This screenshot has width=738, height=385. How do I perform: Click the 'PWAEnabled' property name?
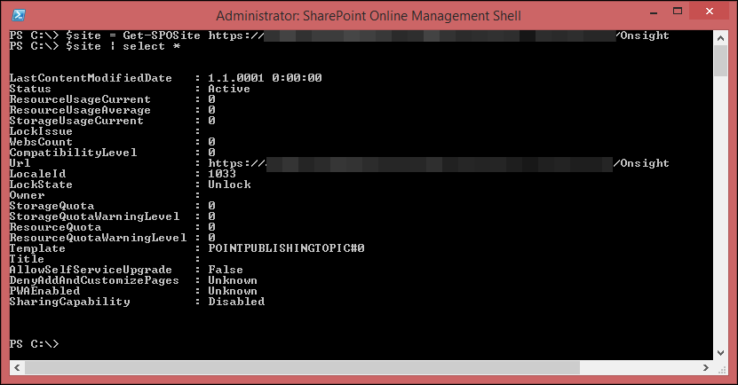click(x=44, y=291)
